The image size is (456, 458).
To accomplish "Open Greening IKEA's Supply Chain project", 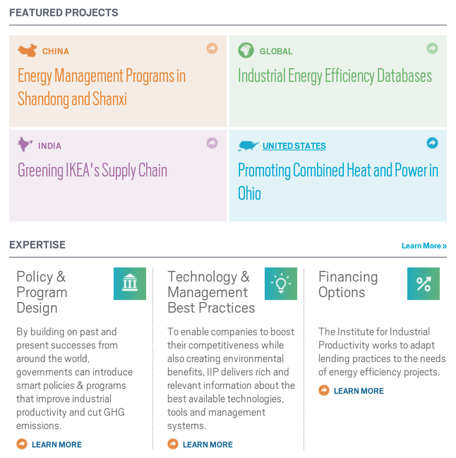I will [93, 171].
